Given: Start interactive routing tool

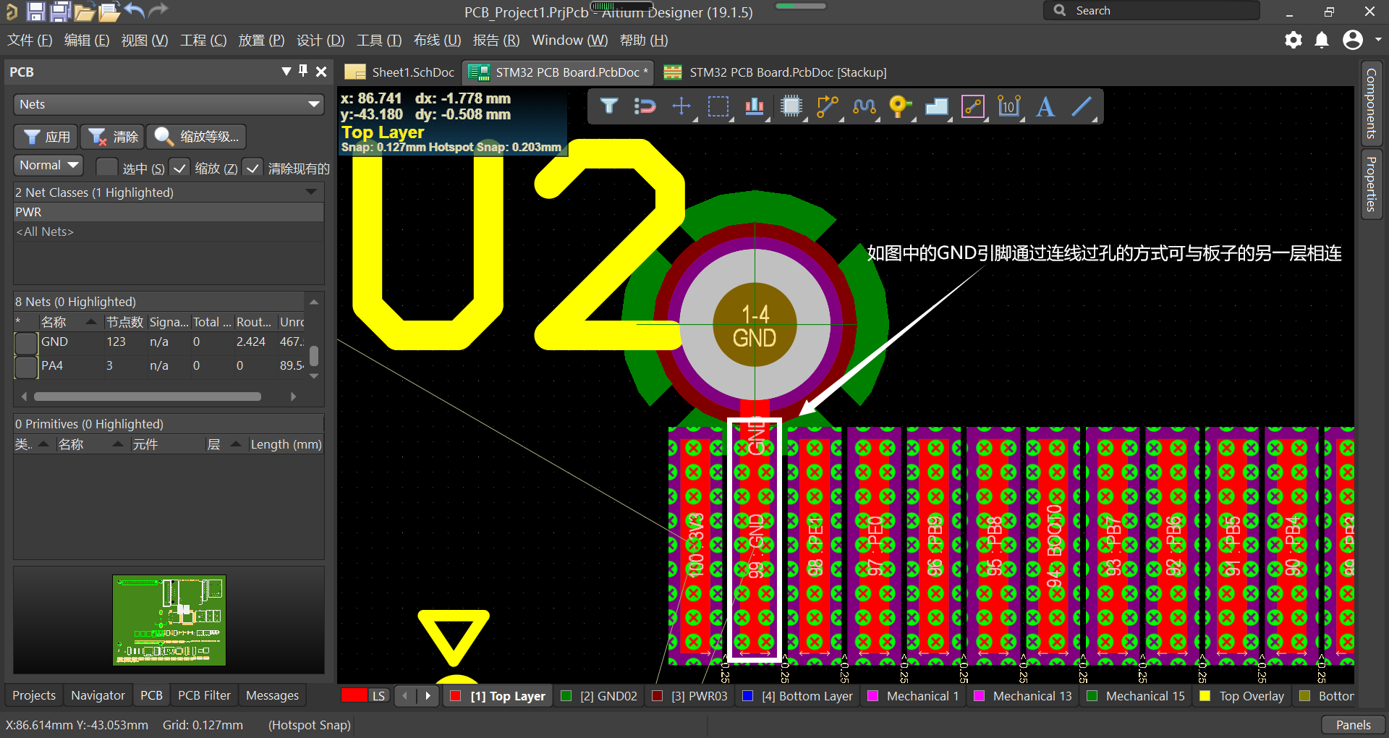Looking at the screenshot, I should click(x=828, y=106).
